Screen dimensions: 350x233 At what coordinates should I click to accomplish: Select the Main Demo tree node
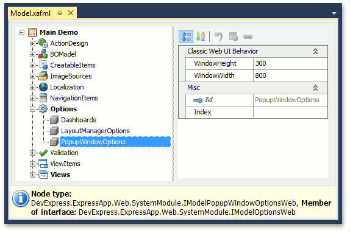click(x=59, y=32)
